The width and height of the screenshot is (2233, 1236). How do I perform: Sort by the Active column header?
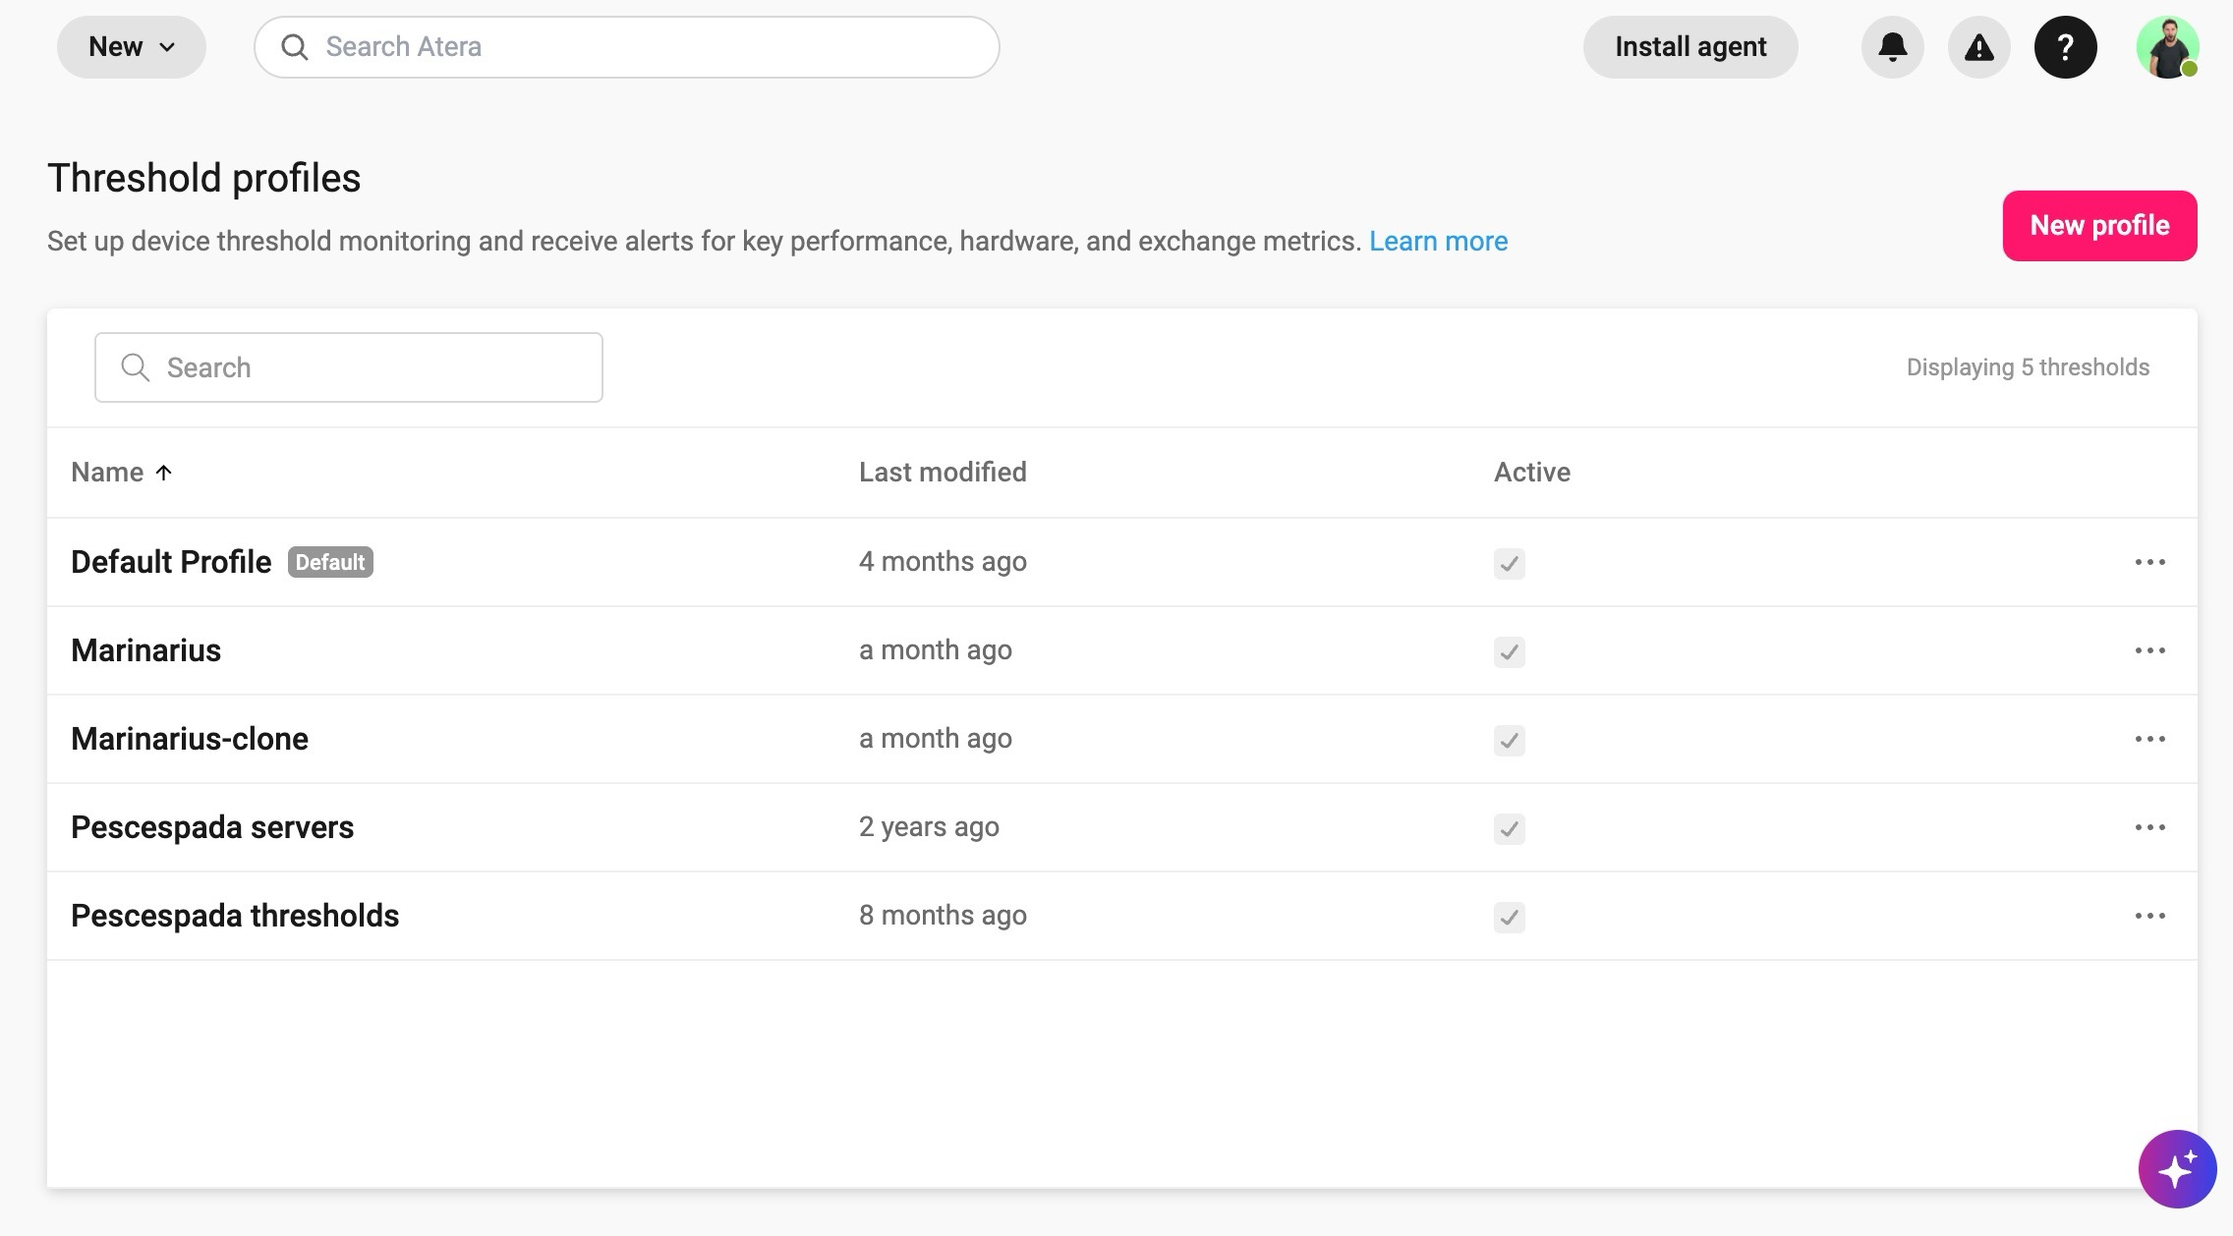coord(1532,473)
